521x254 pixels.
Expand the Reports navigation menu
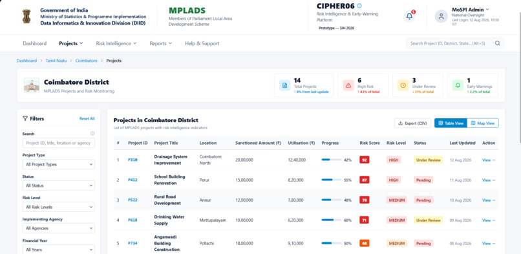(x=160, y=43)
